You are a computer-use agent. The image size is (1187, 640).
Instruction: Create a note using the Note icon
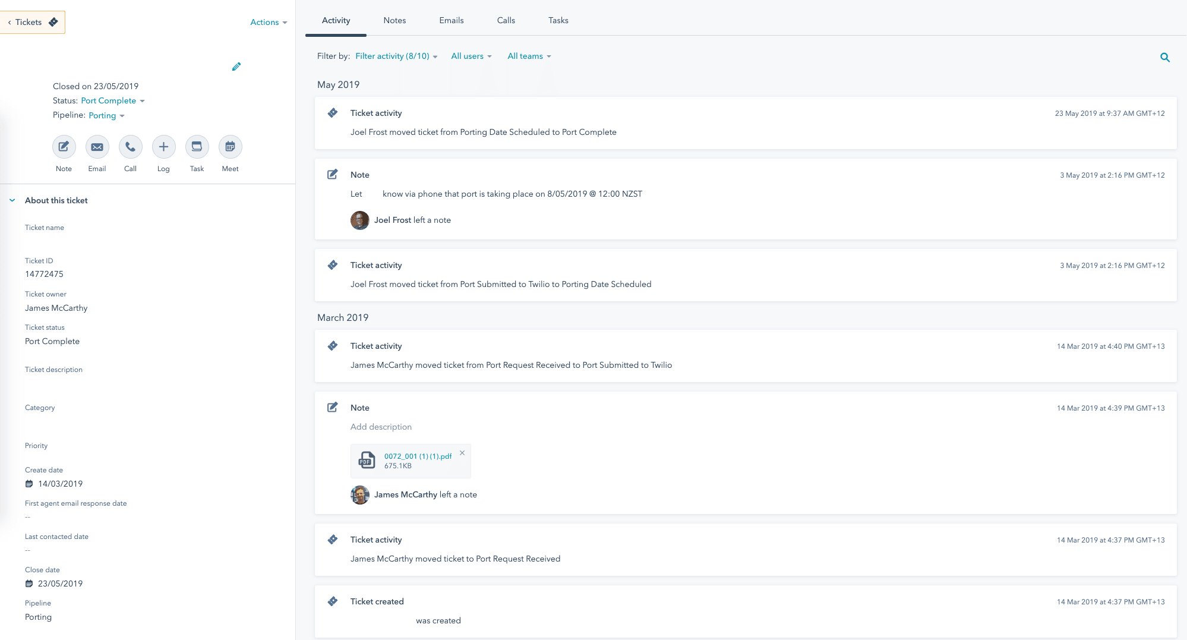pyautogui.click(x=64, y=147)
